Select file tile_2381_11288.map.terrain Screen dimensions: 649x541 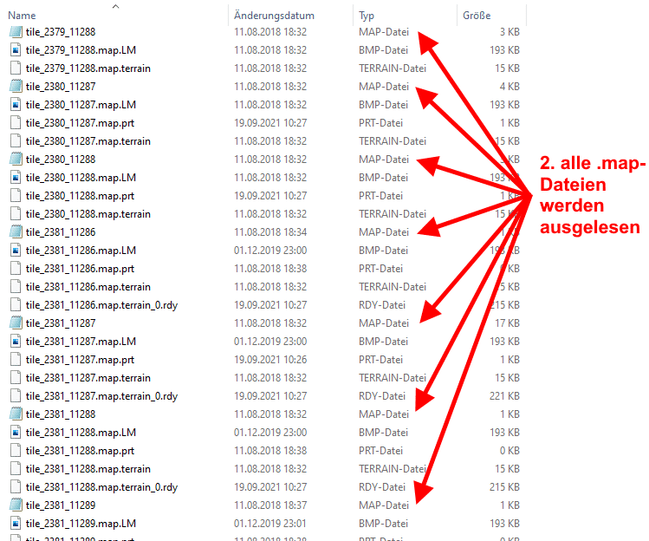88,469
